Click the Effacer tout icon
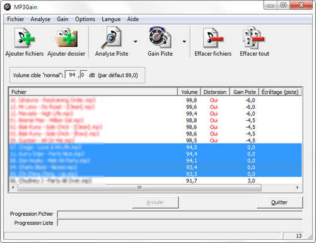 tap(253, 38)
